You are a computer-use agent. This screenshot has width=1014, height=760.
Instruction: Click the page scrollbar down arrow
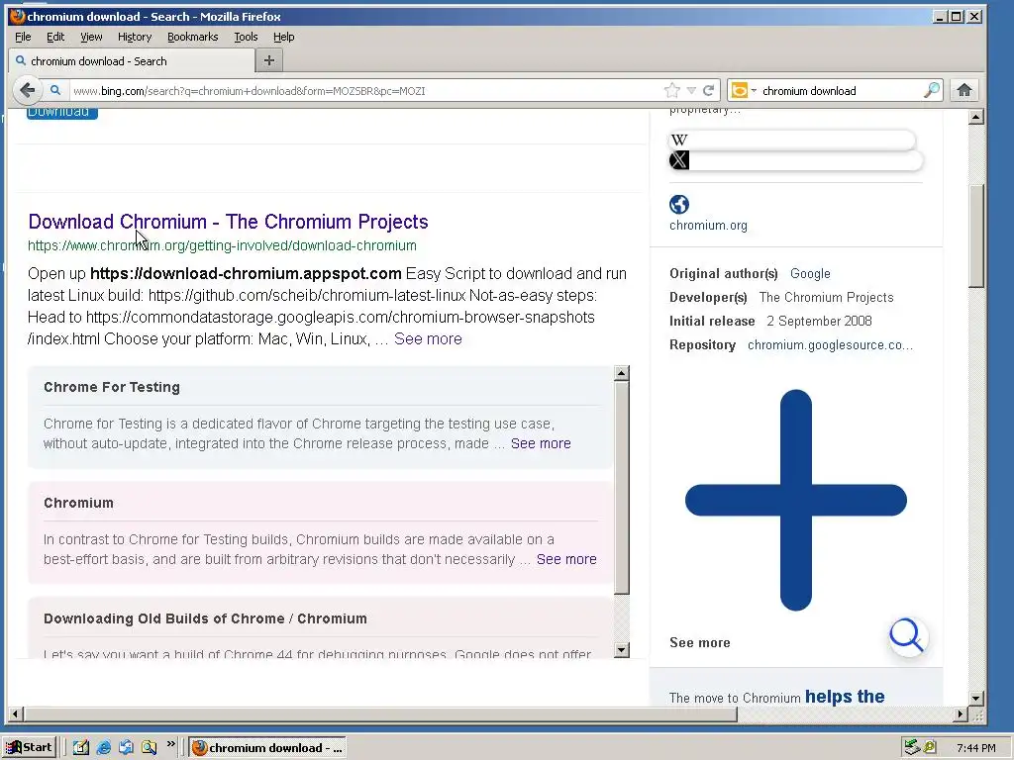pos(975,698)
